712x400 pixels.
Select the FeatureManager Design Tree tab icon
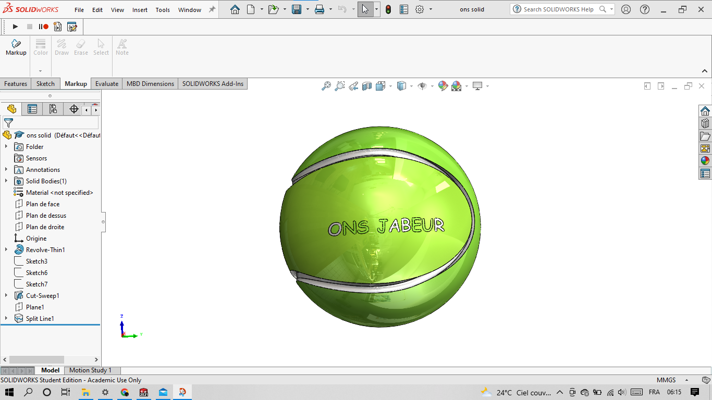tap(11, 109)
